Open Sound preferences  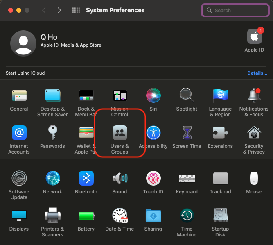coord(120,178)
